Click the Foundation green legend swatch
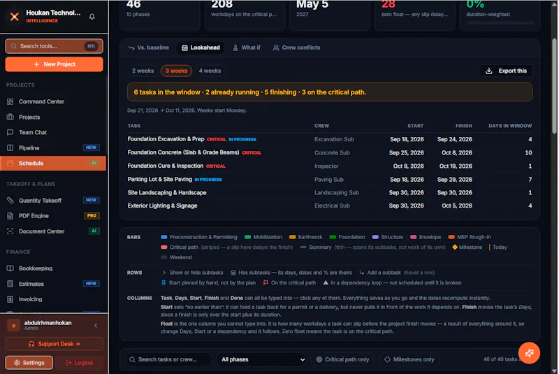 [x=333, y=237]
